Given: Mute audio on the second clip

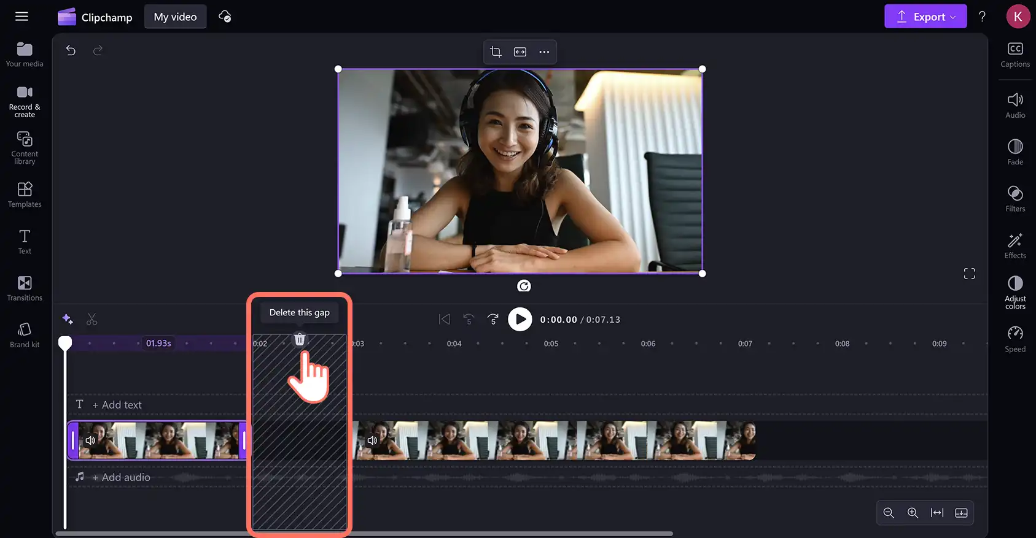Looking at the screenshot, I should coord(372,440).
